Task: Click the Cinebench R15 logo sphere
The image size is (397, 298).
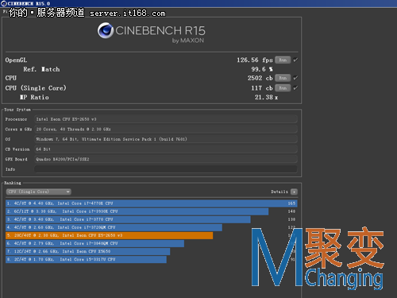Action: coord(106,30)
